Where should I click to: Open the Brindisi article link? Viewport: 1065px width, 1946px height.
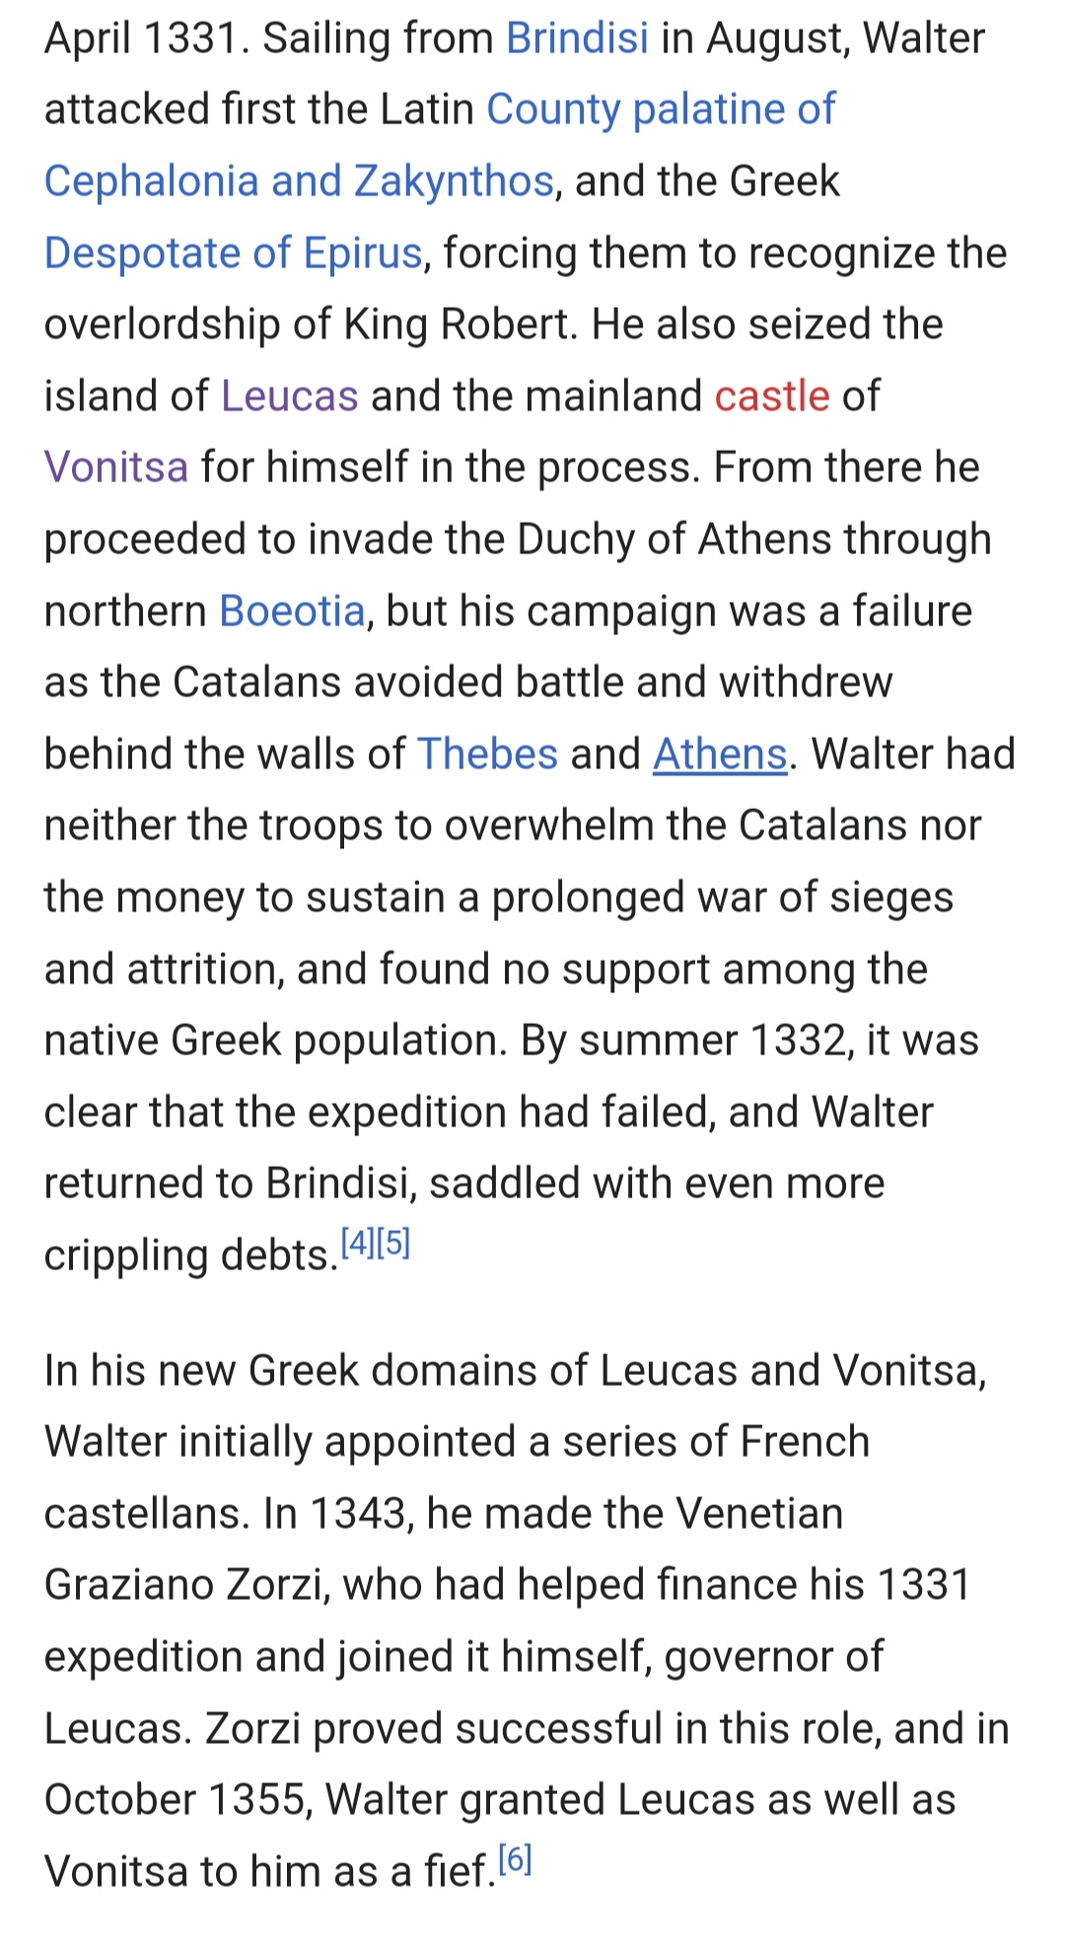[x=577, y=38]
